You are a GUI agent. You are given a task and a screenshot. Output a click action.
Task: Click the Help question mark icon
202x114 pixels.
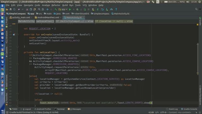116,9
